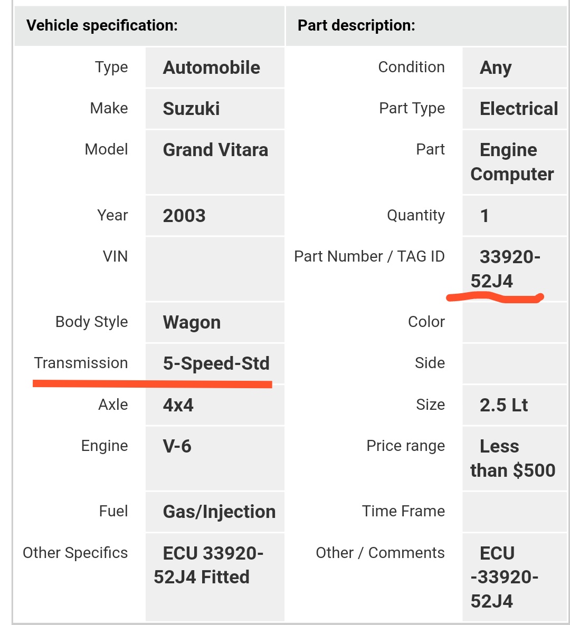Click the empty VIN field
Image resolution: width=570 pixels, height=625 pixels.
coord(215,269)
